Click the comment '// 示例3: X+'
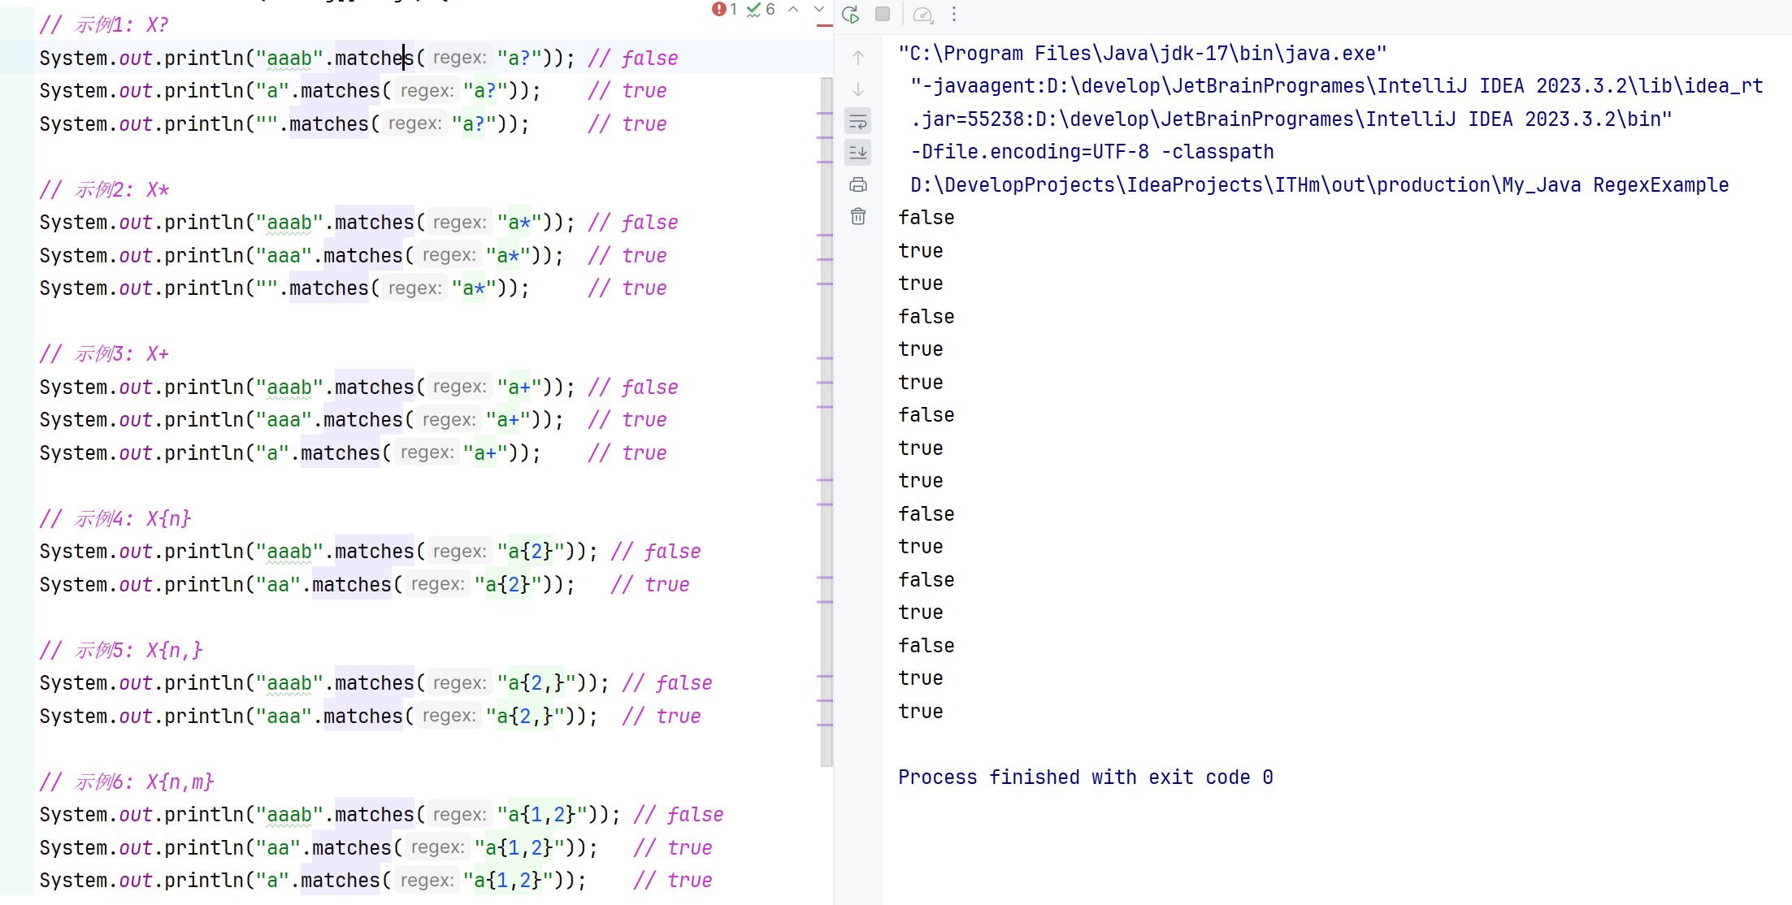Screen dimensions: 1792x905 click(x=104, y=353)
